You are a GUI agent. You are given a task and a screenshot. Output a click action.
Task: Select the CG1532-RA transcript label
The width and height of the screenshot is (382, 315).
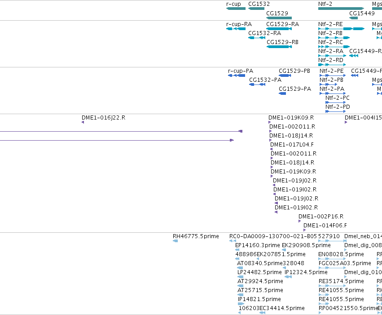click(x=264, y=33)
